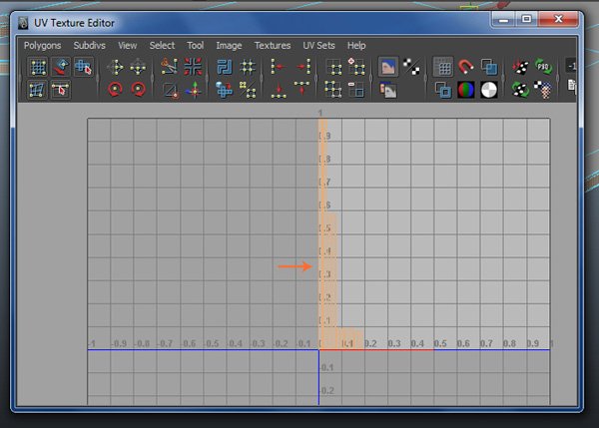Open the Textures menu
599x428 pixels.
pyautogui.click(x=273, y=45)
